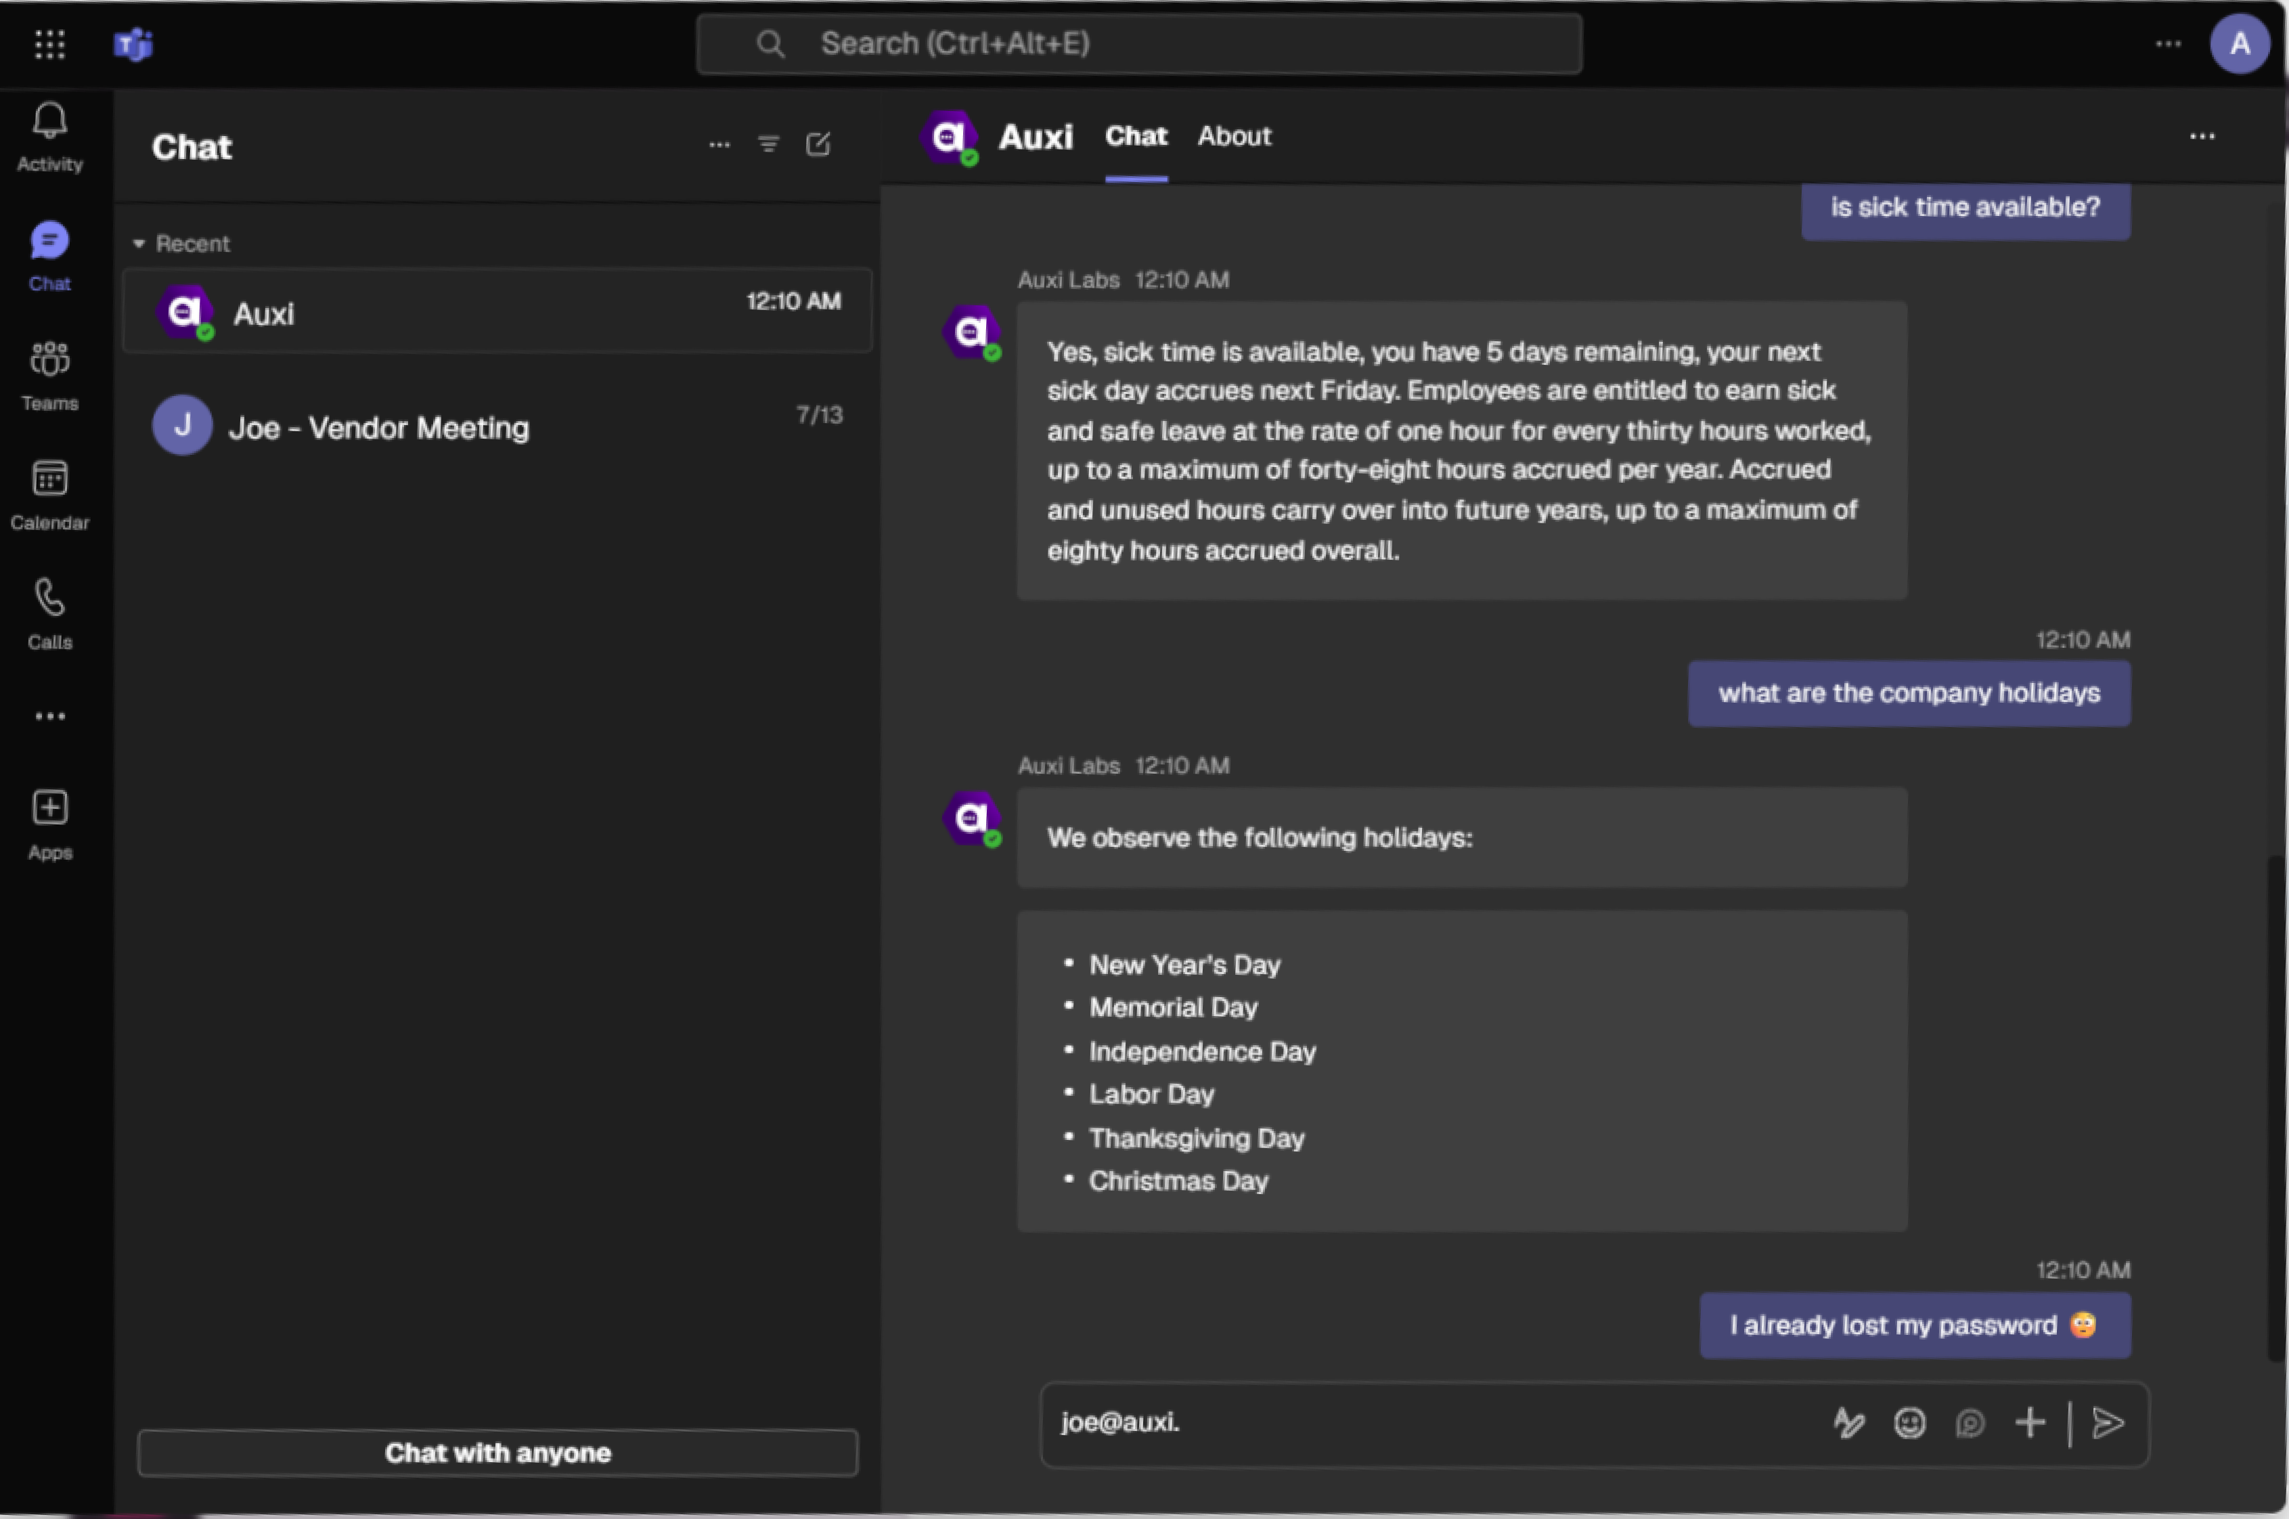The width and height of the screenshot is (2289, 1519).
Task: Click the format text pen icon
Action: (x=1848, y=1423)
